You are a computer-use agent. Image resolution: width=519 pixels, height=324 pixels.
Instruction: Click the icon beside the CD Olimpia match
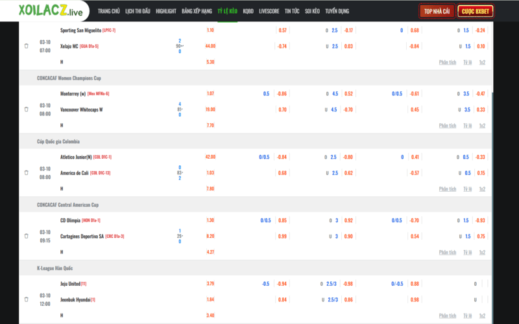point(27,236)
